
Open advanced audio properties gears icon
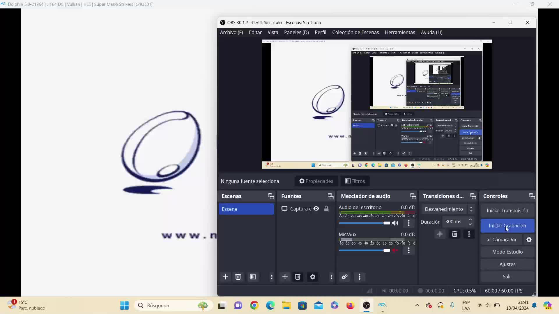345,277
